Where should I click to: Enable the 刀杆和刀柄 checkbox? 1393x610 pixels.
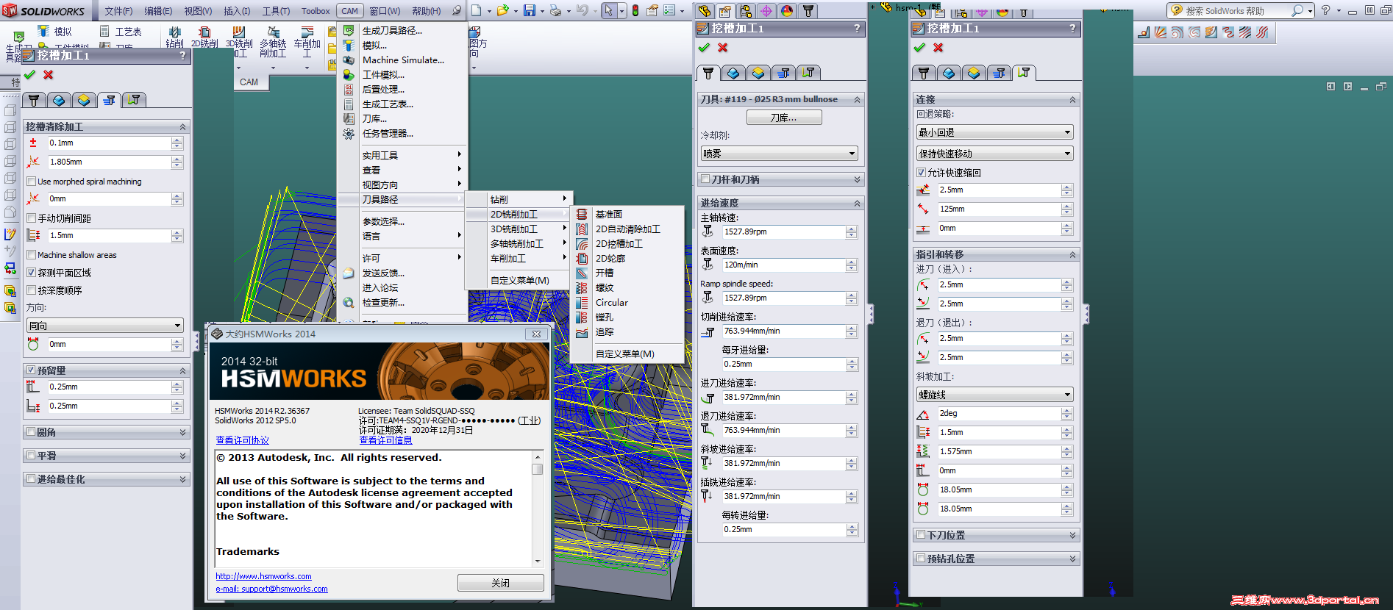point(705,179)
